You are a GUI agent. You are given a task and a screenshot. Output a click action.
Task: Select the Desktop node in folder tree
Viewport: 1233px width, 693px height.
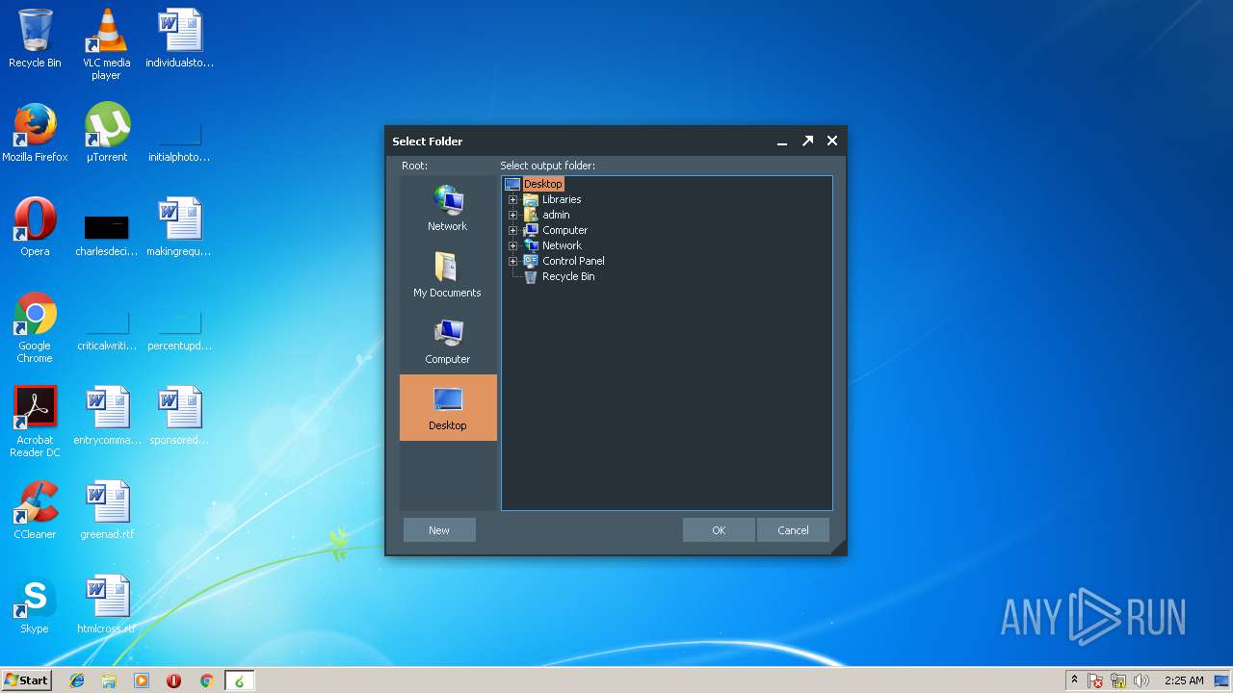pyautogui.click(x=543, y=184)
